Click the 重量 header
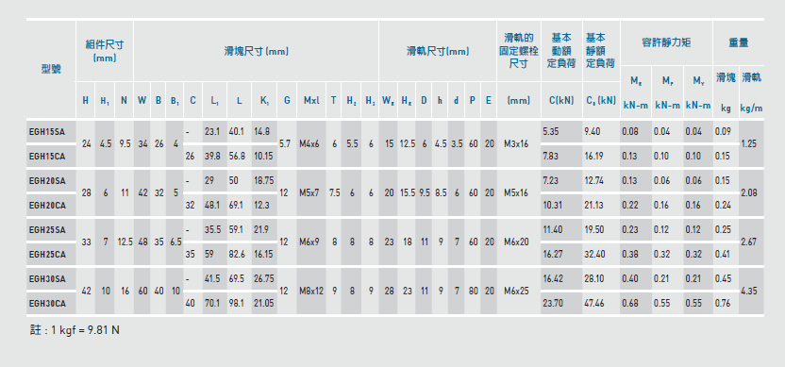785x367 pixels. [739, 43]
